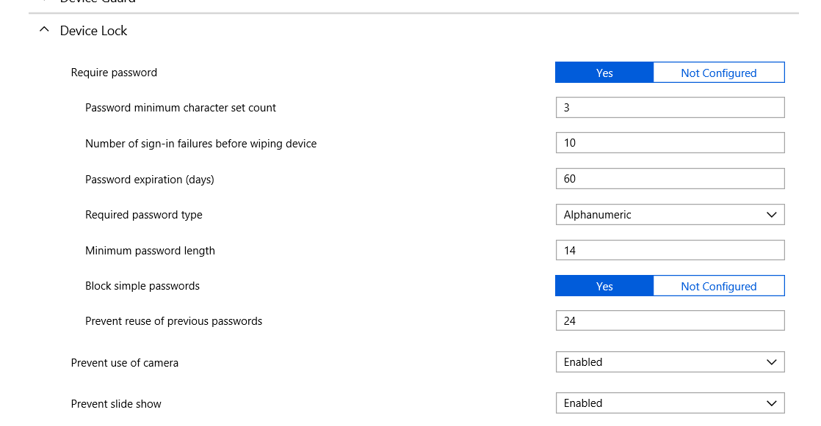Collapse the Device Lock section
The width and height of the screenshot is (821, 426).
(43, 29)
